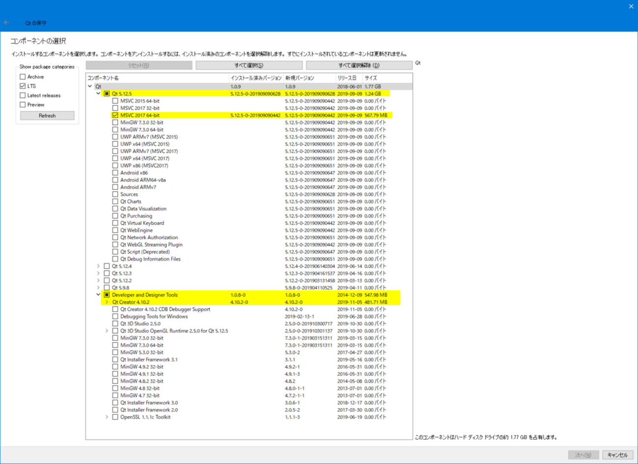
Task: Select the Debugging Tools for Windows row
Action: click(154, 316)
